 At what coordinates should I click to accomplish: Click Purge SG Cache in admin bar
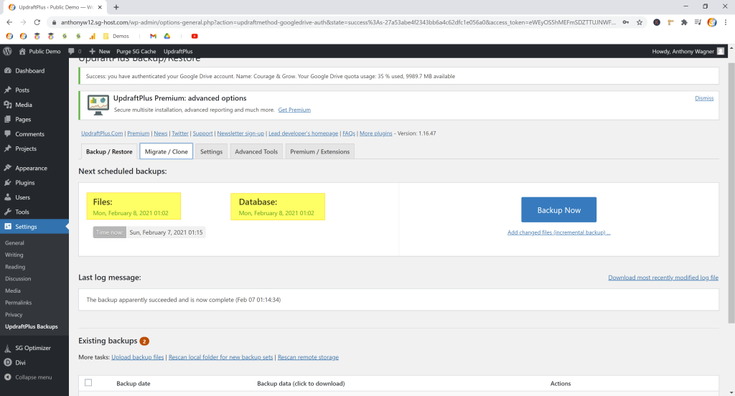tap(136, 51)
